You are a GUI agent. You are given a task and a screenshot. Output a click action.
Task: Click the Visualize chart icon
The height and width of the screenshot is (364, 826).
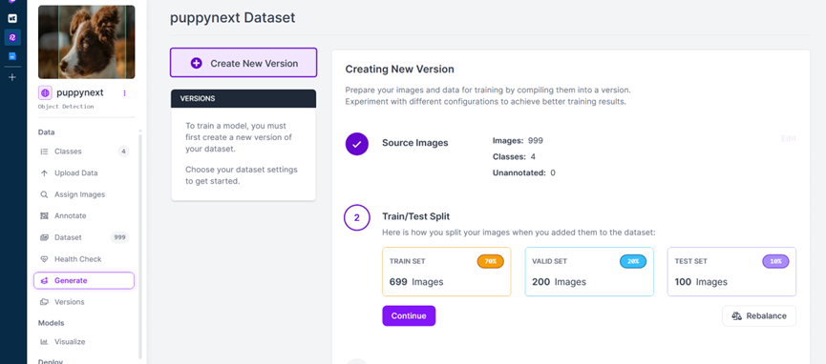click(x=44, y=342)
